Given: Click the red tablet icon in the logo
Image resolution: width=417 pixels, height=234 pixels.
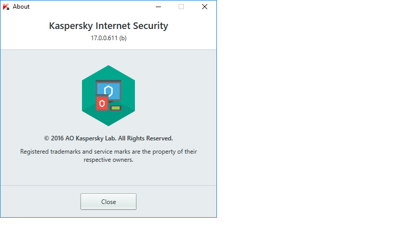Looking at the screenshot, I should pos(102,104).
